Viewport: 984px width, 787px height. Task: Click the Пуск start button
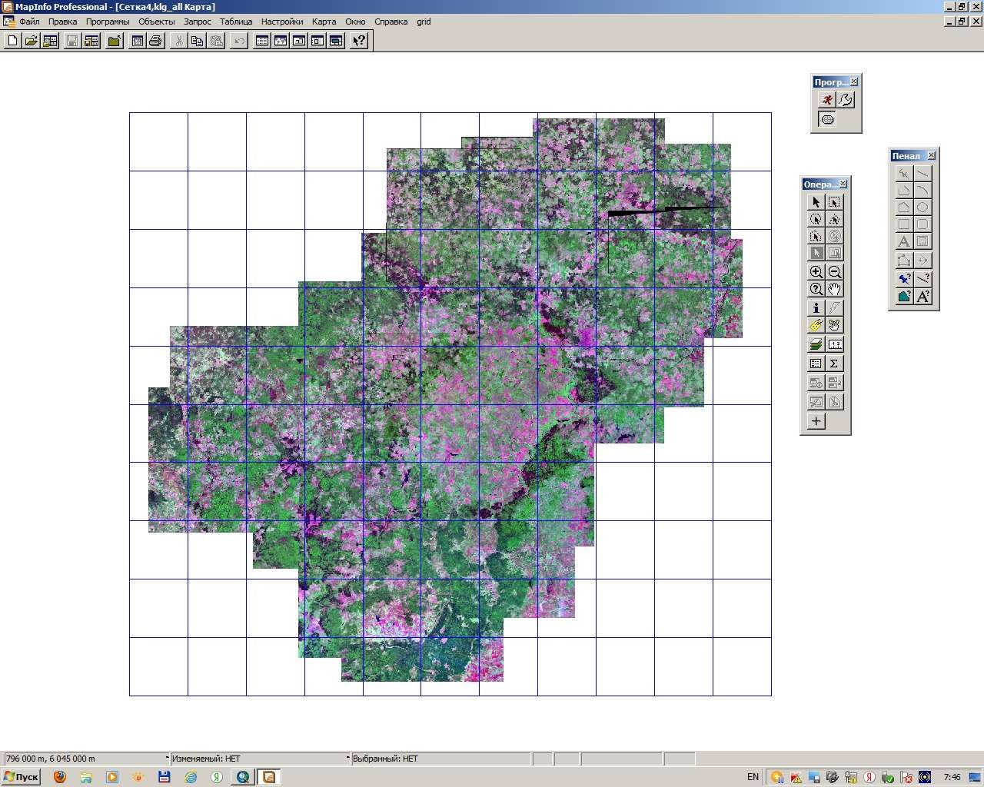click(21, 777)
